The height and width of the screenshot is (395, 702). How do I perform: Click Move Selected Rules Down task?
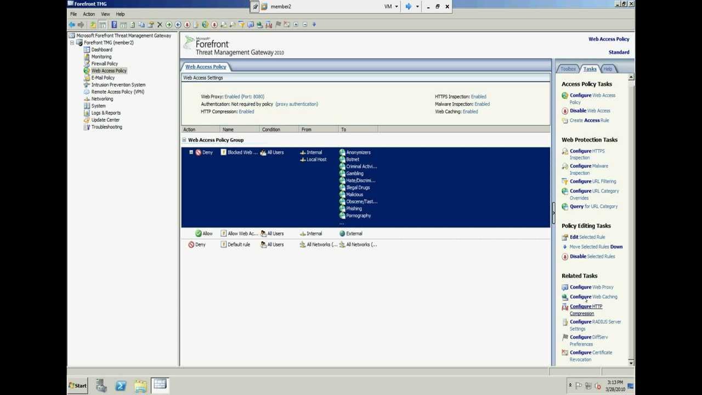point(596,247)
